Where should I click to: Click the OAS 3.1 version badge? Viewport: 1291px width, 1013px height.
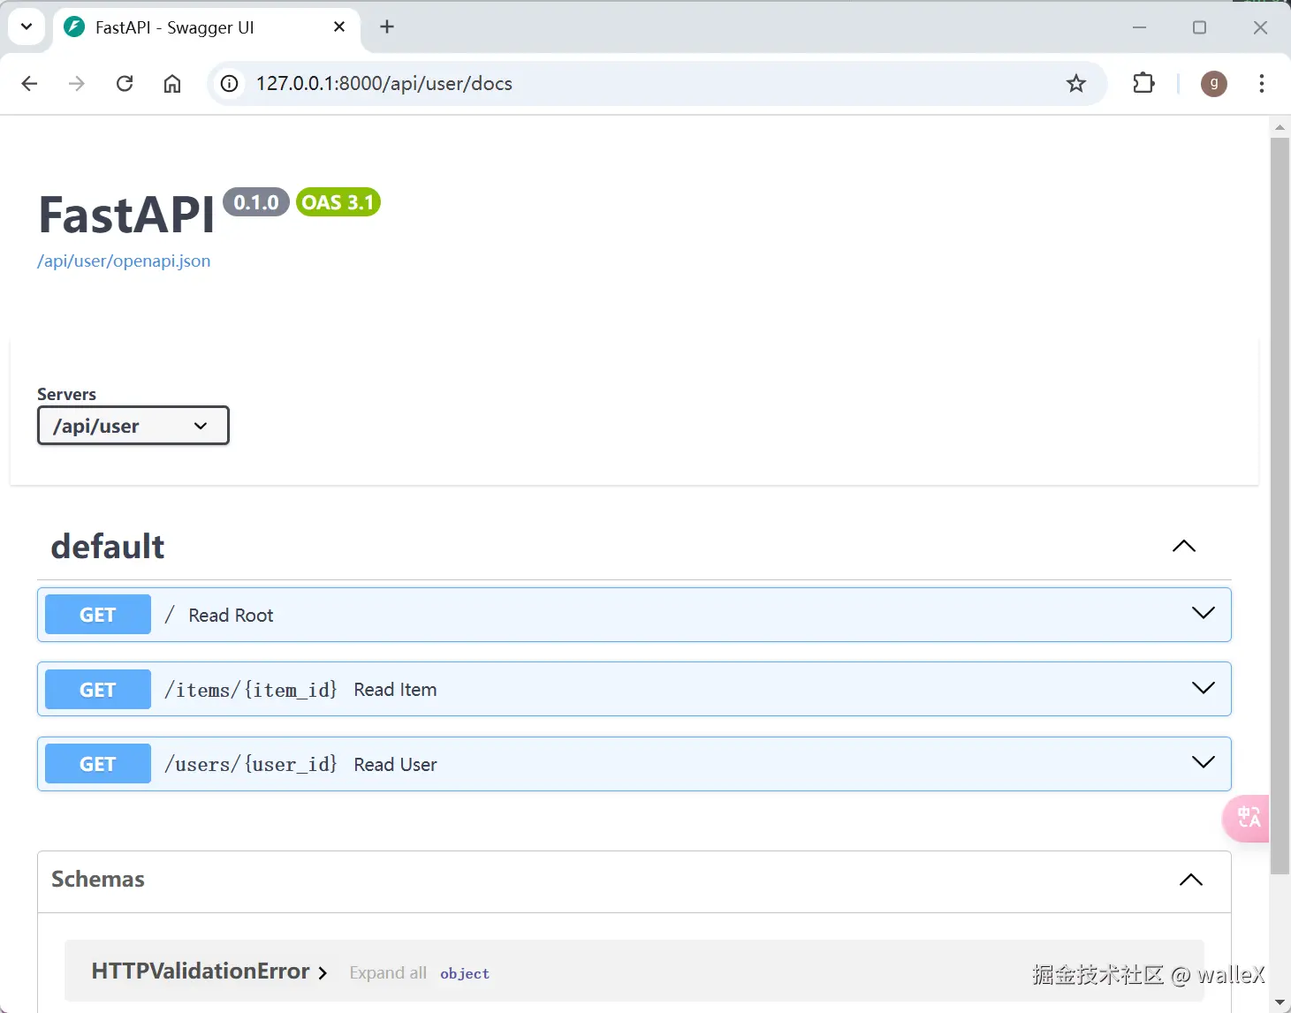[x=338, y=202]
